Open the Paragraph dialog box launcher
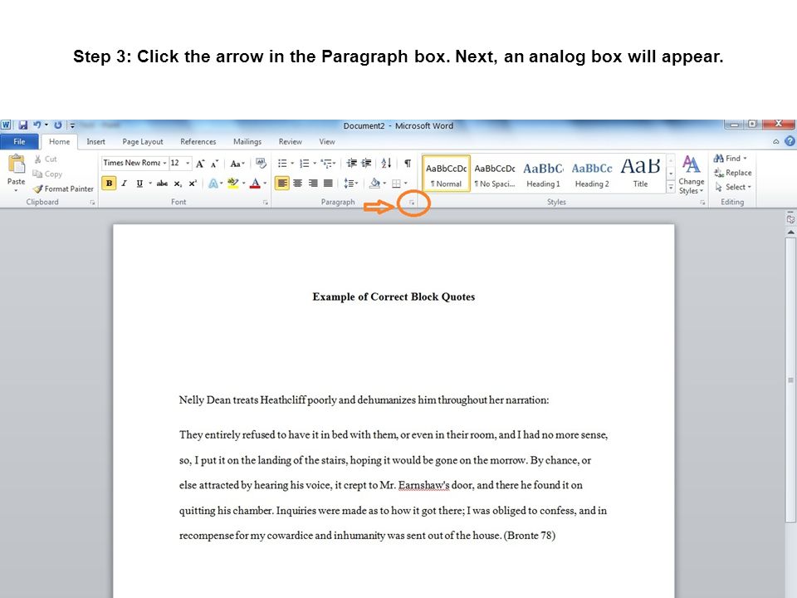The width and height of the screenshot is (797, 598). pos(412,203)
